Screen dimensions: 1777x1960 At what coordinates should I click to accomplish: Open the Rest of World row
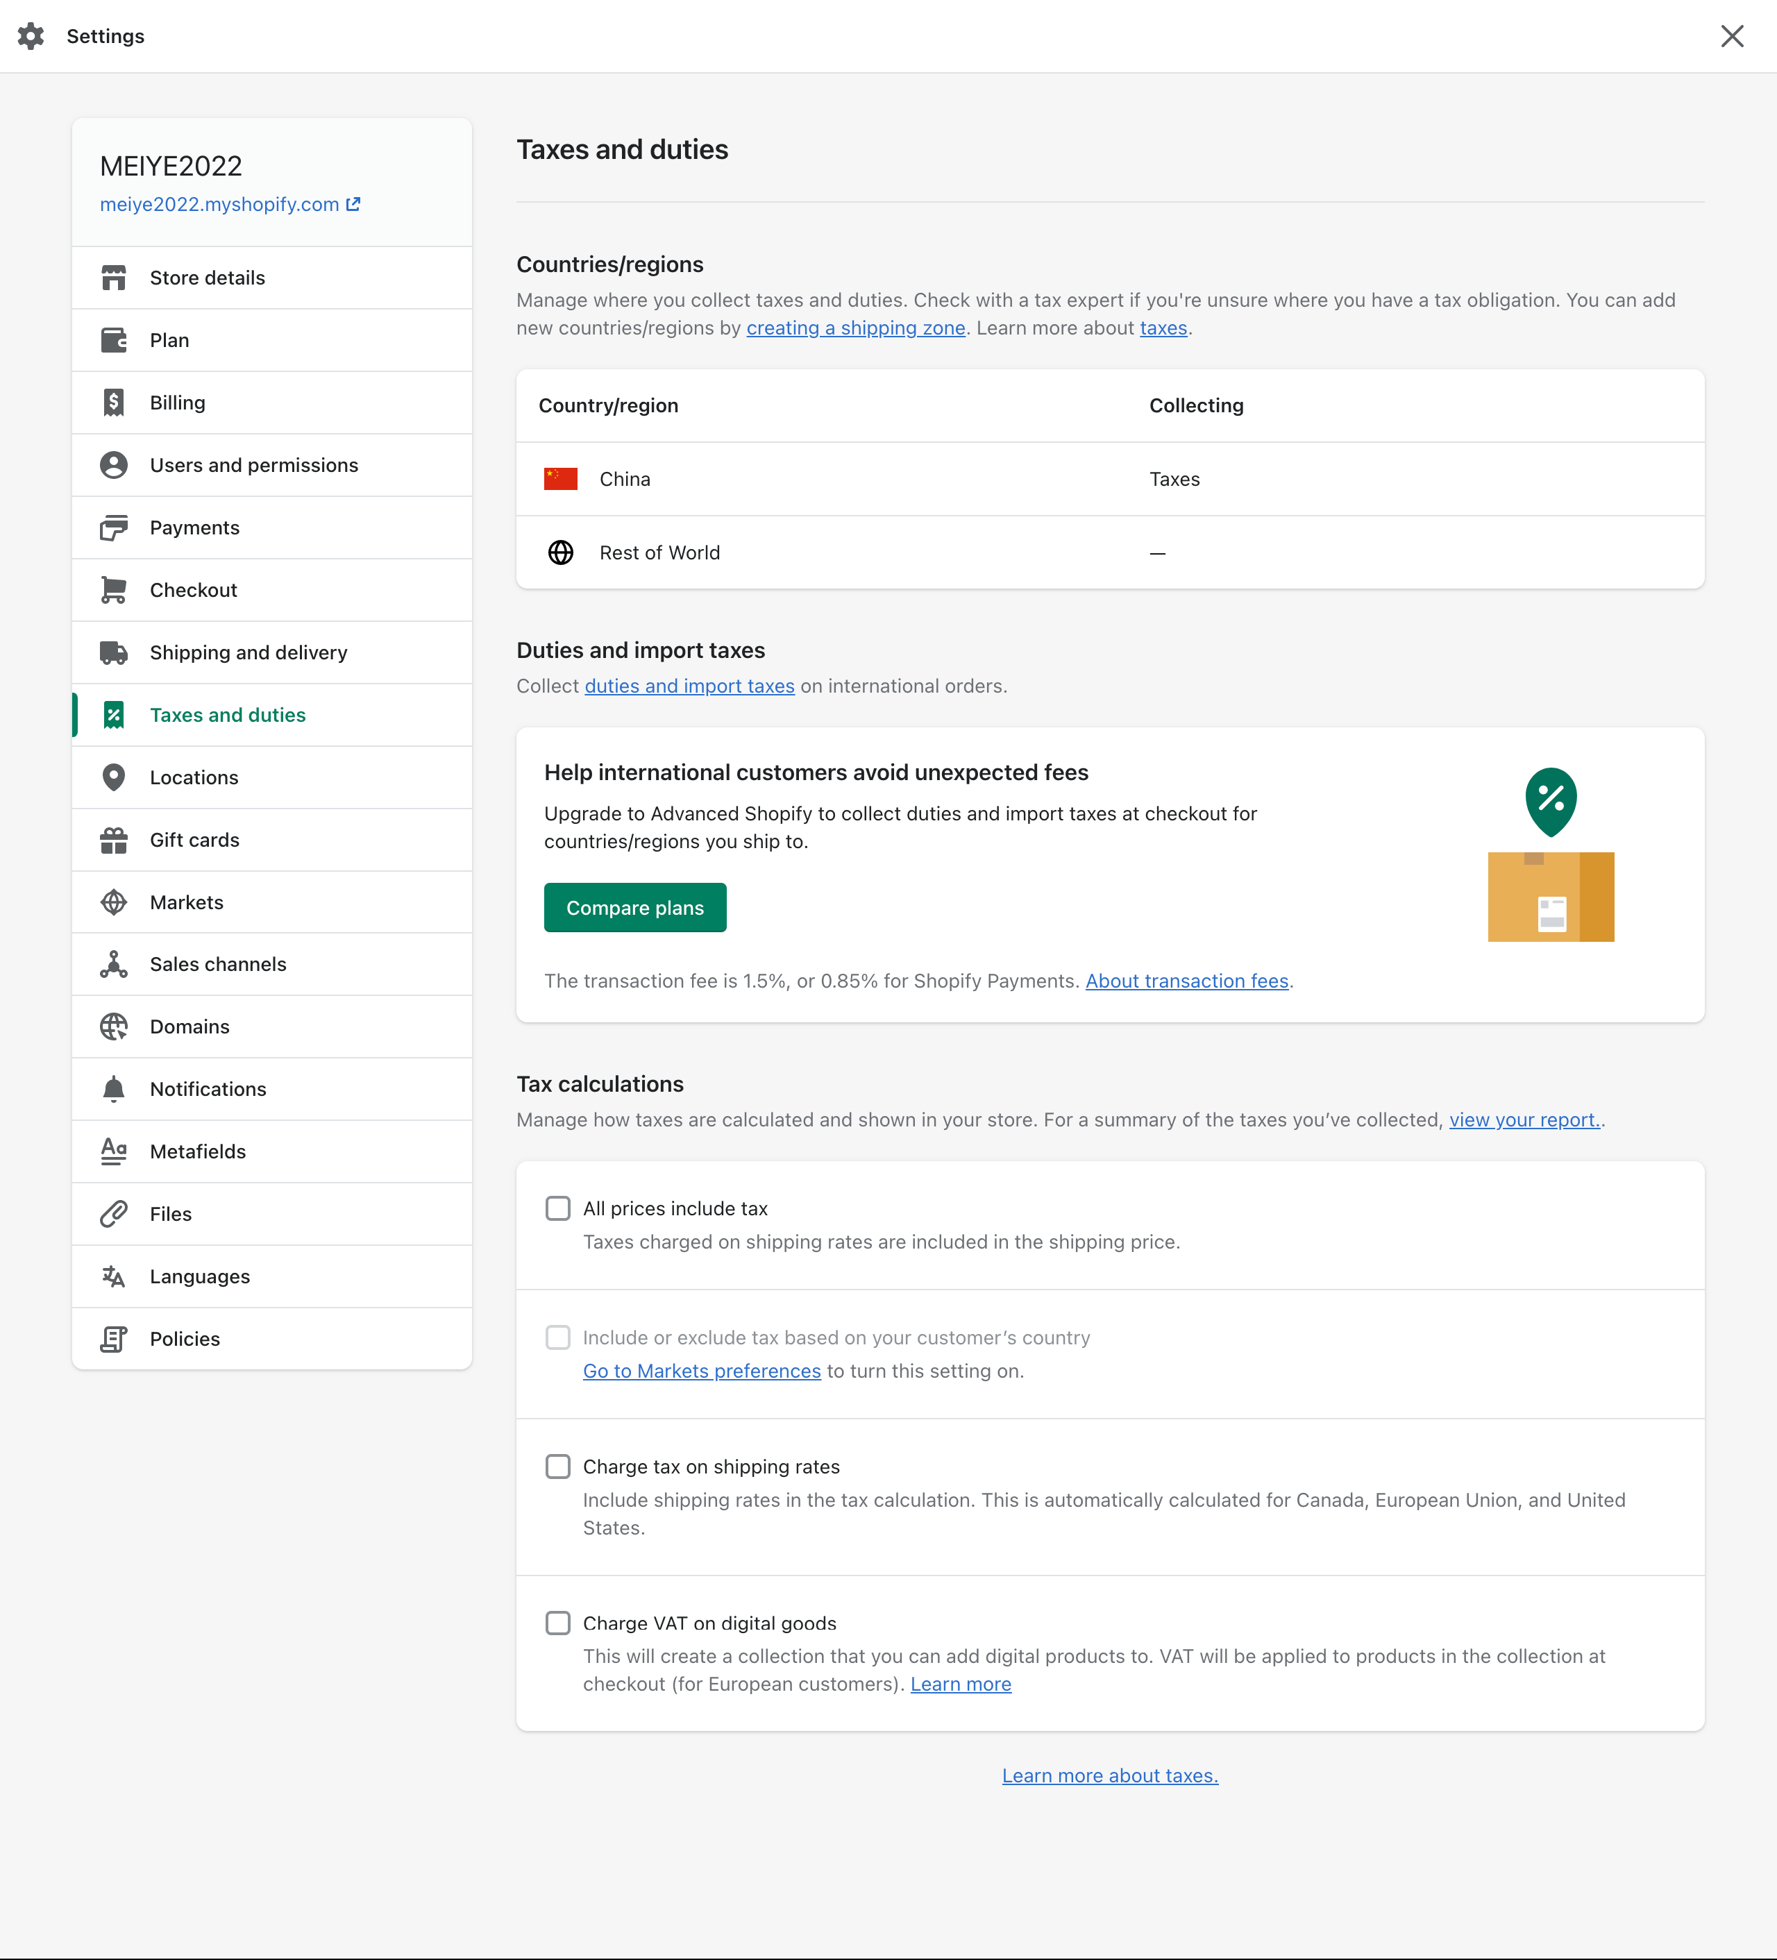point(1109,552)
